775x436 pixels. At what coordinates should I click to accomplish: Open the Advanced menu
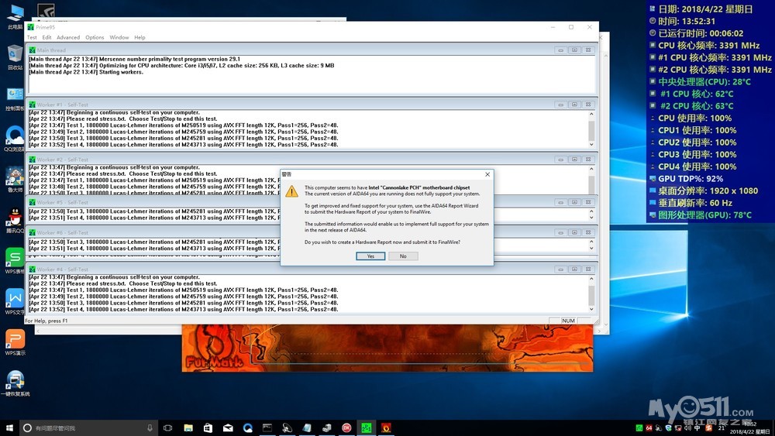[68, 37]
